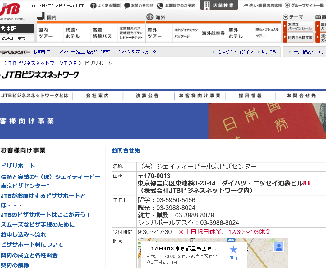This screenshot has width=326, height=268.
Task: Click the 国内 Japan map icon
Action: click(x=41, y=16)
